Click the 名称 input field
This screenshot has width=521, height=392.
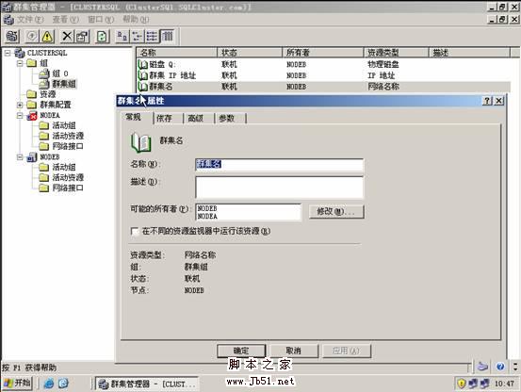[x=280, y=165]
